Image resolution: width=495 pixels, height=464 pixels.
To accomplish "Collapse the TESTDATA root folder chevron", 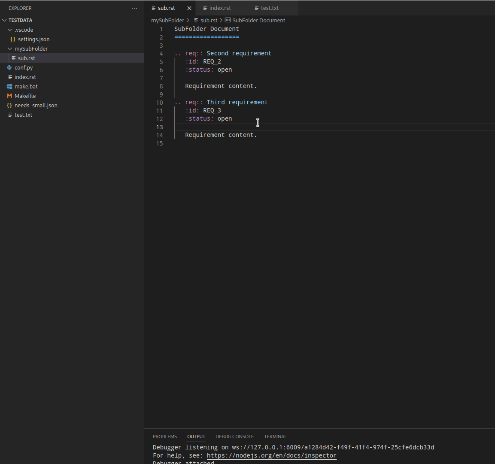I will [4, 20].
